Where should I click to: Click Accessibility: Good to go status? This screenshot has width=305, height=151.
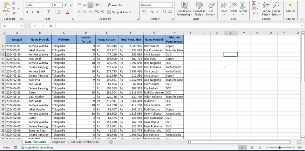pos(37,148)
